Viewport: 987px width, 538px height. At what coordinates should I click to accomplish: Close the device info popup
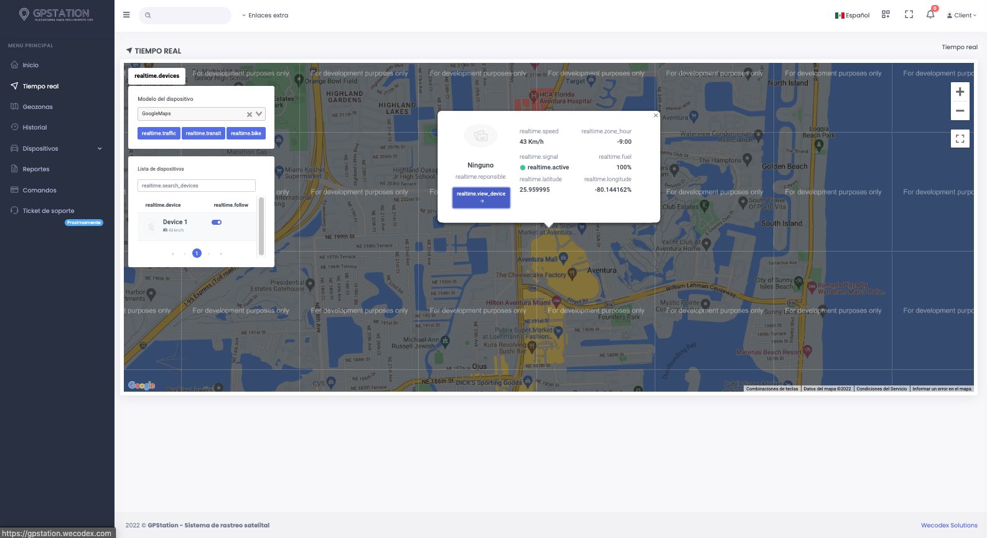pos(655,115)
